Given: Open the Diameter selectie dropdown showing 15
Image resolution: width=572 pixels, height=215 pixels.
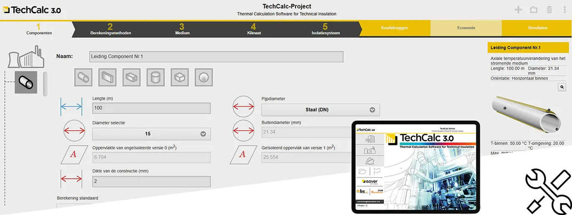Looking at the screenshot, I should pos(152,134).
